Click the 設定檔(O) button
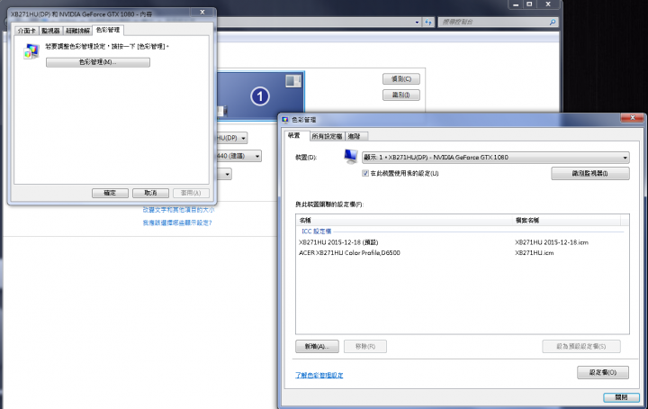The image size is (648, 409). (603, 372)
